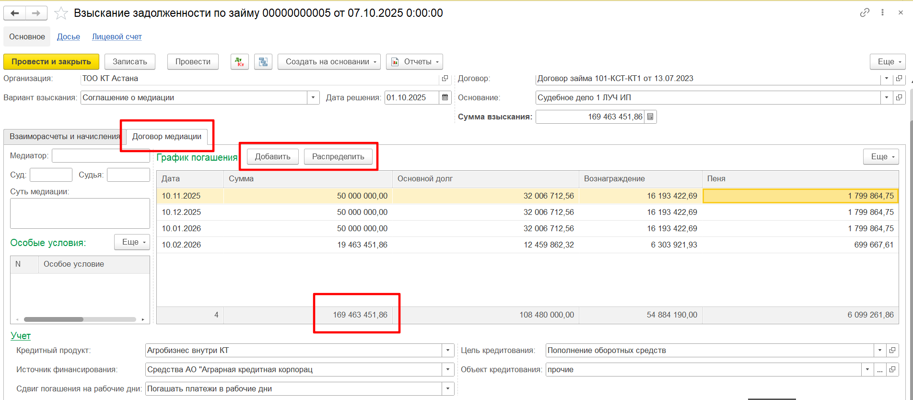Image resolution: width=913 pixels, height=400 pixels.
Task: Open the Досье section
Action: (69, 36)
